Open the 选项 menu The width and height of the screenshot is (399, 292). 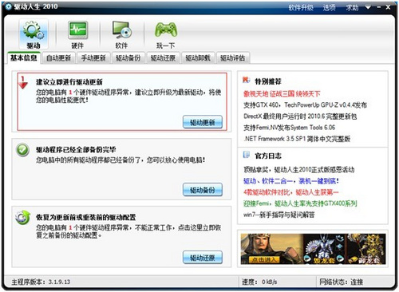pyautogui.click(x=329, y=7)
